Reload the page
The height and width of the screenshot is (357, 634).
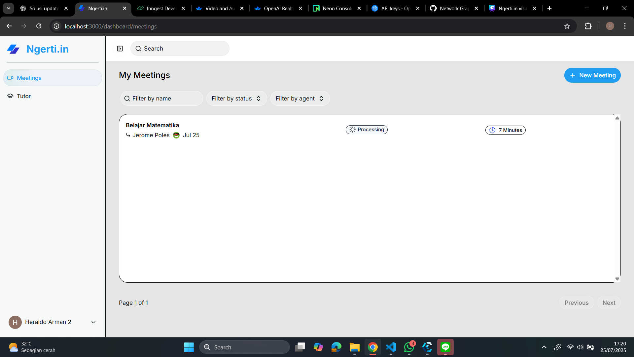(39, 26)
